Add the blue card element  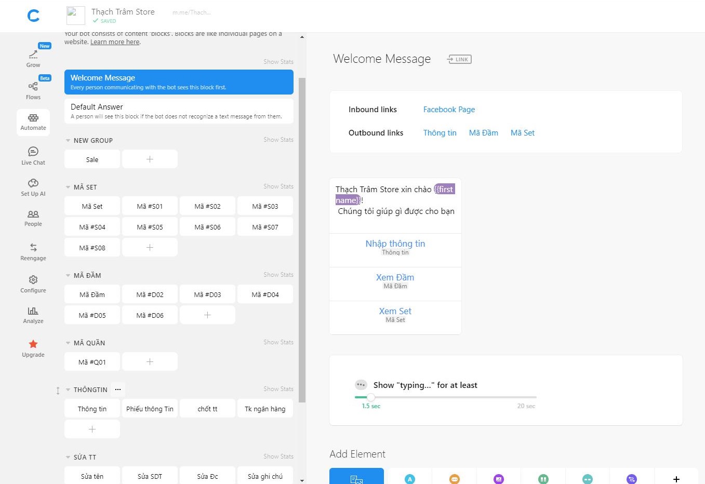[x=356, y=476]
